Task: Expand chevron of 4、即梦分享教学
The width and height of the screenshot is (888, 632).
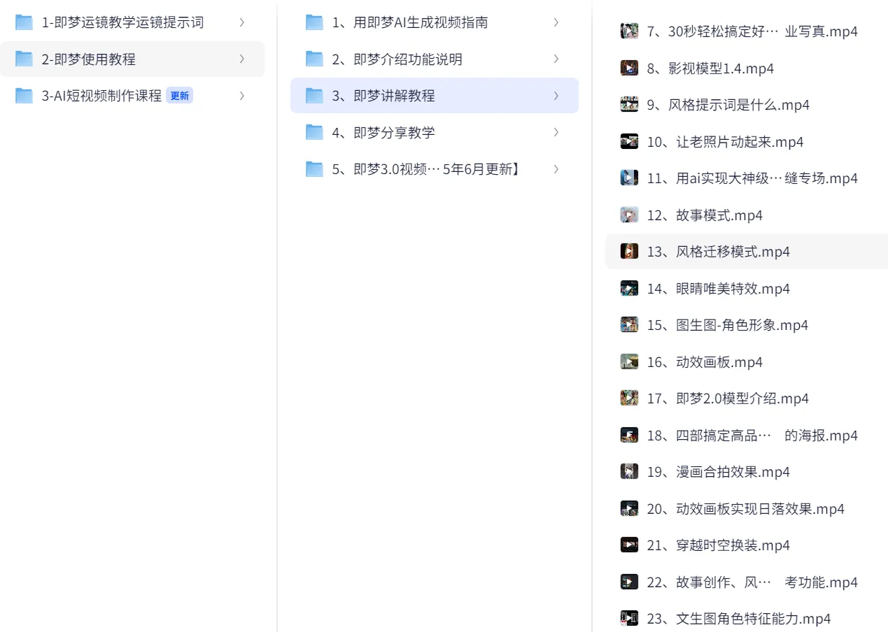Action: tap(556, 132)
